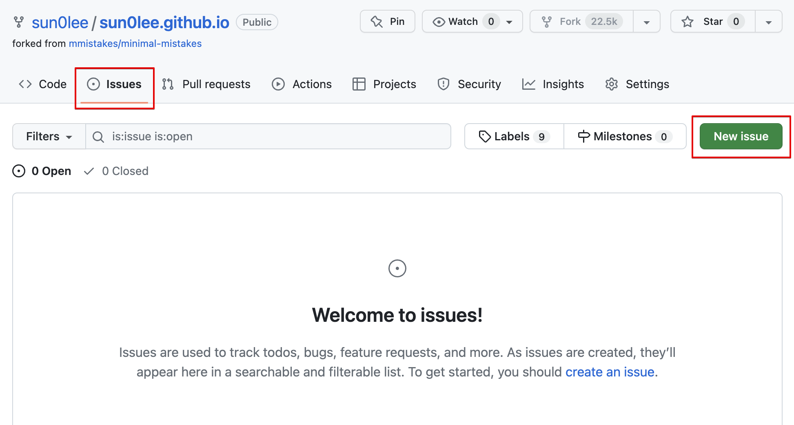This screenshot has height=425, width=794.
Task: Expand the Fork options dropdown arrow
Action: point(647,22)
